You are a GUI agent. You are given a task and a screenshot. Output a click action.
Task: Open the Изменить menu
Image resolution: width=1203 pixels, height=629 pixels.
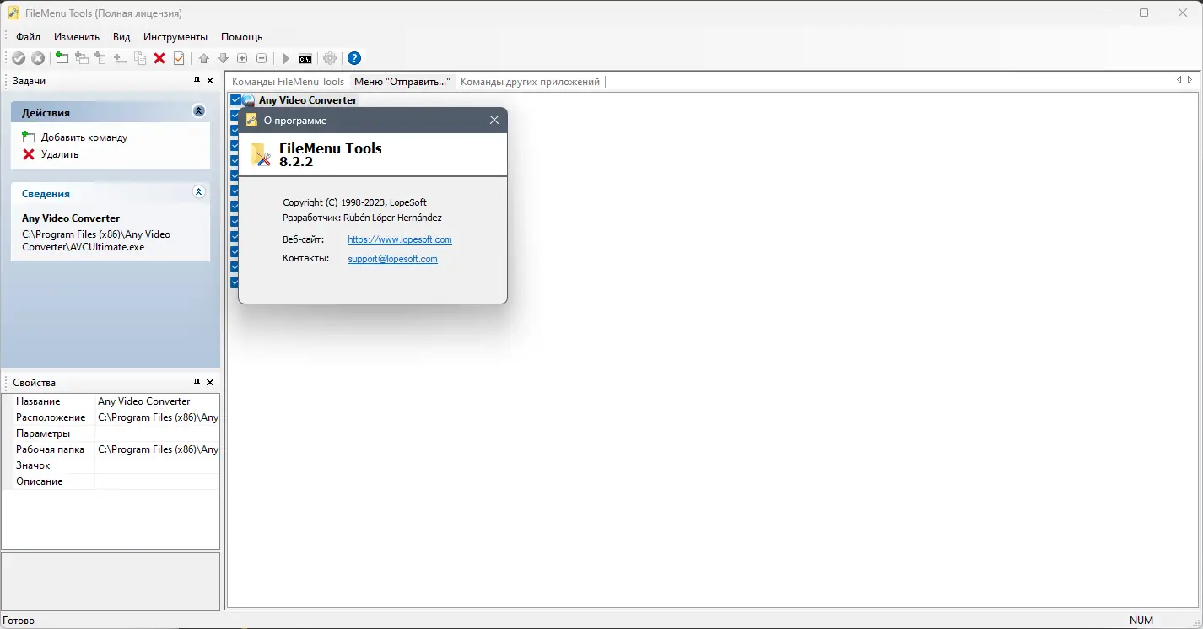point(77,37)
